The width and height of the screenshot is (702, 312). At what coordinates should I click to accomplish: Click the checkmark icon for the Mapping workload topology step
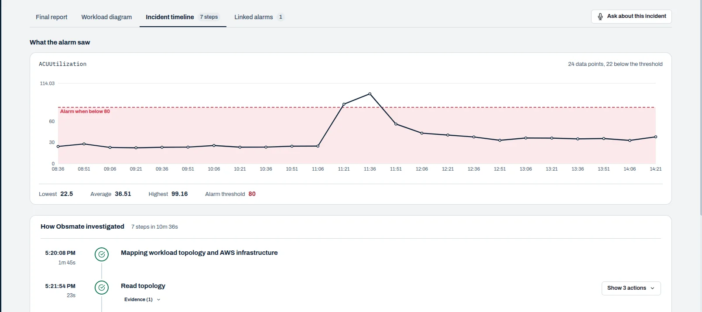(x=102, y=254)
